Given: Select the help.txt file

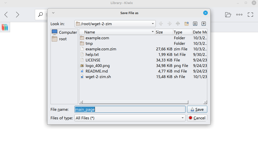Looking at the screenshot, I should [x=92, y=54].
